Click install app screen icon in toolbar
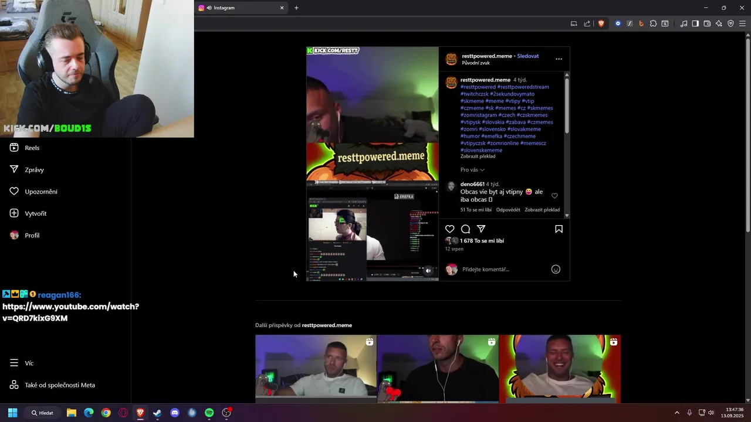The image size is (751, 422). pyautogui.click(x=574, y=23)
